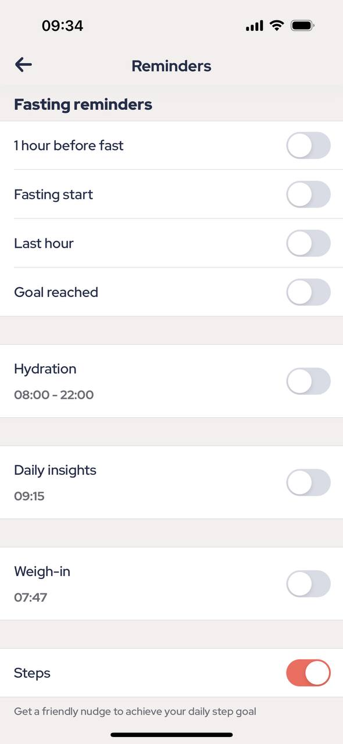Tap the 09:34 clock in status bar
Screen dimensions: 343x744
pos(62,26)
